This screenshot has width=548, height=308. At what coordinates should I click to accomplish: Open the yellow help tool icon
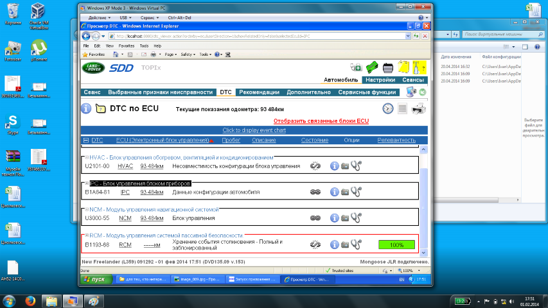tap(419, 67)
